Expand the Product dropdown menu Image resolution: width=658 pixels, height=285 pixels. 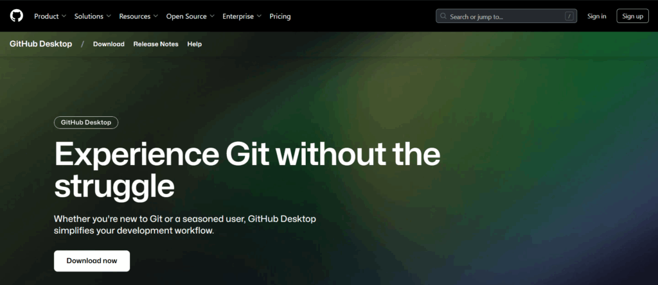[50, 16]
